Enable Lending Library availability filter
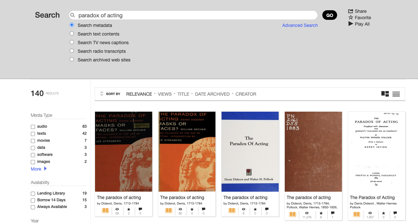This screenshot has height=224, width=418. (x=33, y=194)
